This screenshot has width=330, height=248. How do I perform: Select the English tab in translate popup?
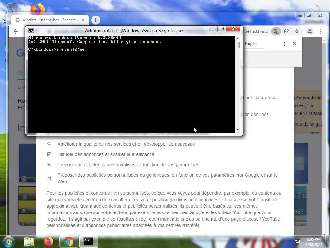coord(251,44)
